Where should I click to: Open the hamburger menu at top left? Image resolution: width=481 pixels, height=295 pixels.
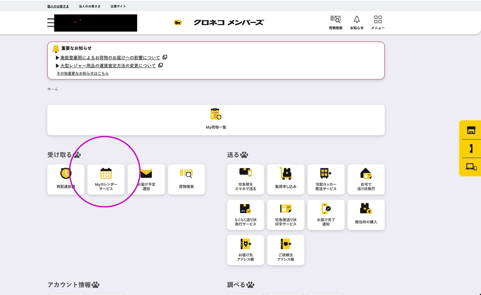tap(50, 22)
